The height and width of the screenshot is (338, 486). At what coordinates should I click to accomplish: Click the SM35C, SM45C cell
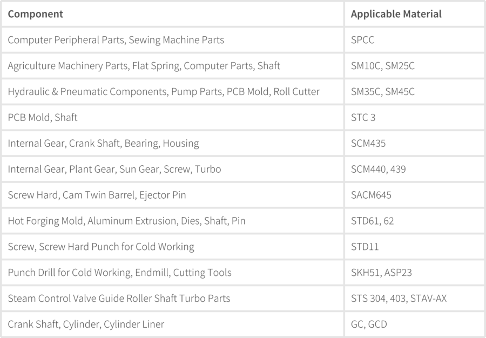414,91
